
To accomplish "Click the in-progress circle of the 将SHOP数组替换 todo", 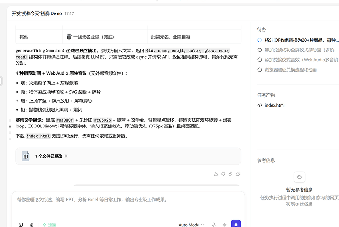I will tap(260, 40).
